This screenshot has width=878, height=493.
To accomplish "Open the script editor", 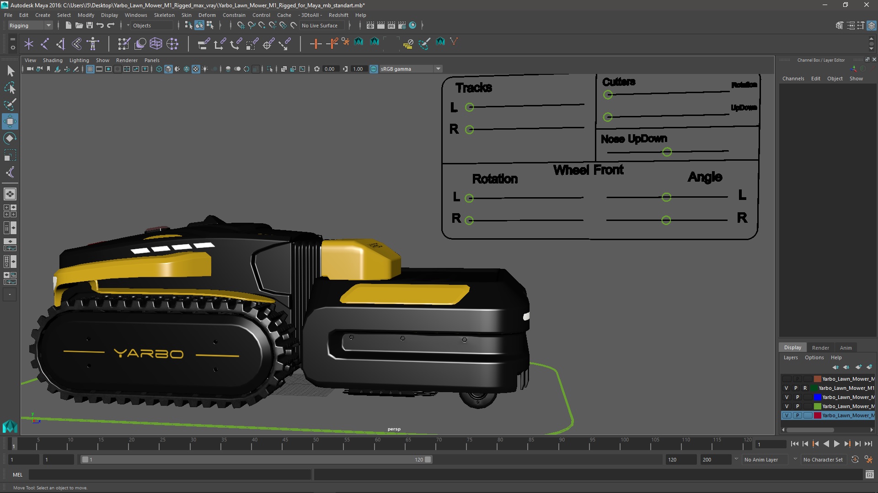I will (869, 475).
